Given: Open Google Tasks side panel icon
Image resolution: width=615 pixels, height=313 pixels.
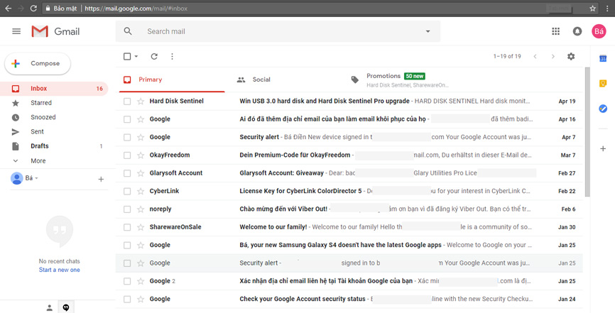Looking at the screenshot, I should 603,109.
